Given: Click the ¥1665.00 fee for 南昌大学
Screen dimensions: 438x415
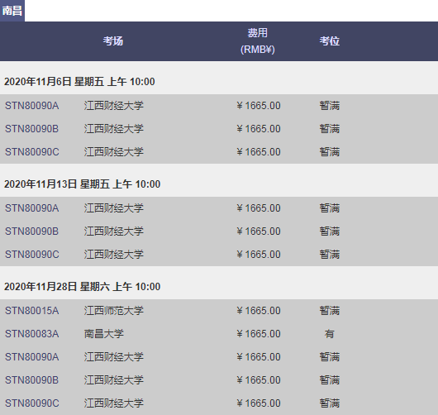Looking at the screenshot, I should (x=259, y=334).
